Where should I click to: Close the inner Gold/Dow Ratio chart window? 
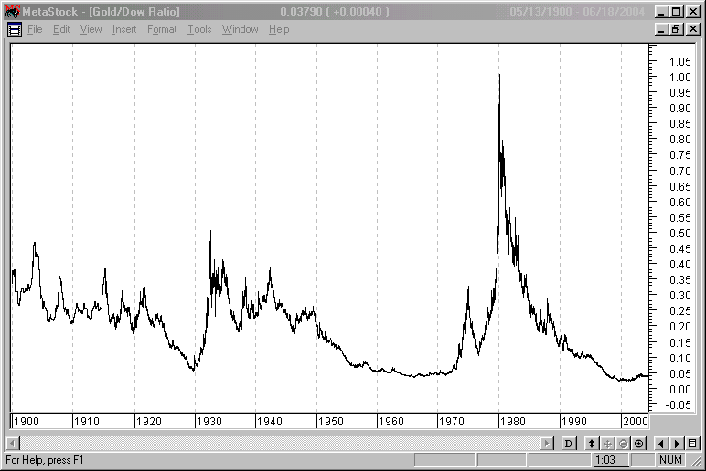point(693,29)
